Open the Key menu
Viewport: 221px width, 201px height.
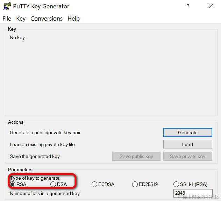click(21, 19)
